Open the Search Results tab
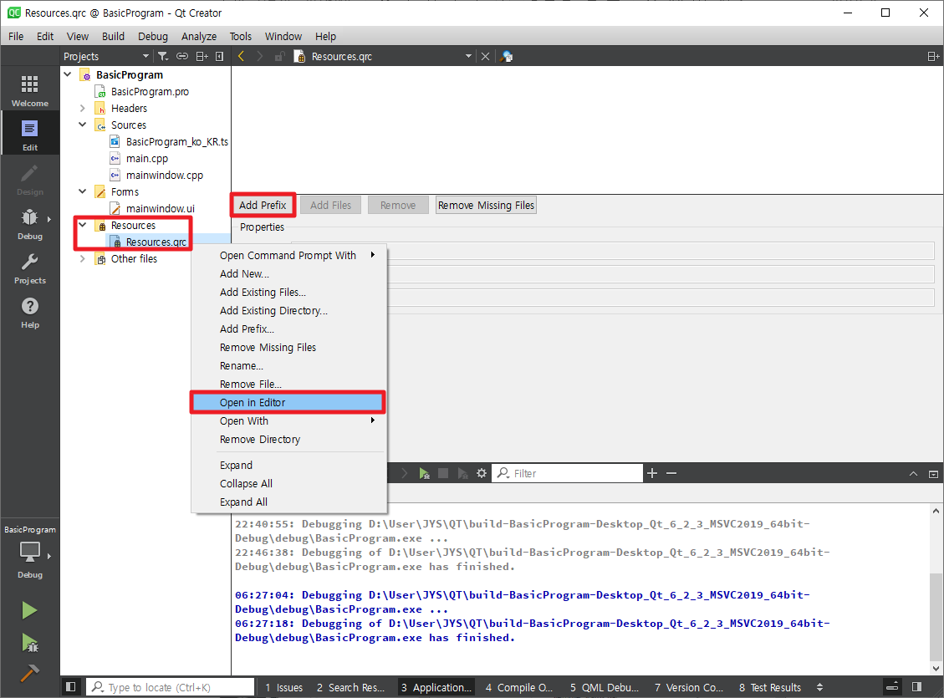The width and height of the screenshot is (944, 698). pyautogui.click(x=350, y=686)
